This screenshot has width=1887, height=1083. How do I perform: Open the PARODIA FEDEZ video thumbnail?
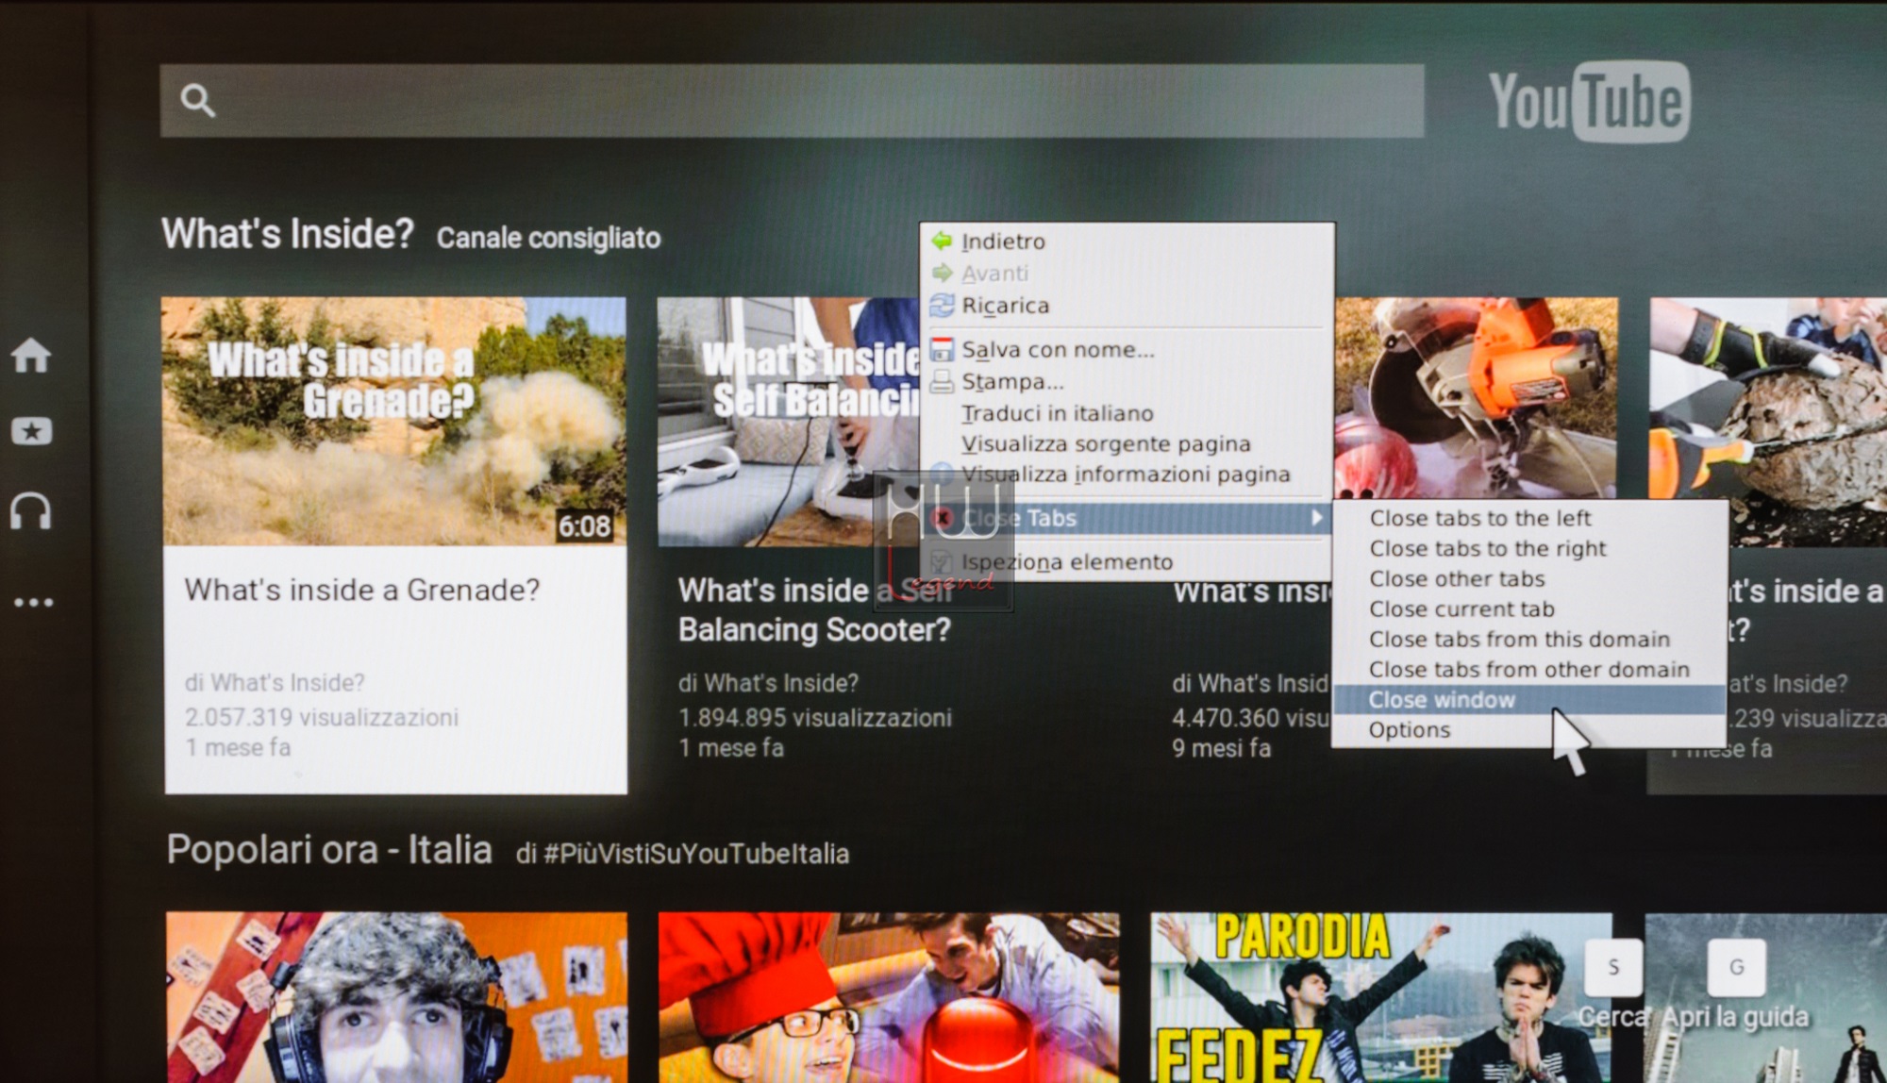point(1381,997)
